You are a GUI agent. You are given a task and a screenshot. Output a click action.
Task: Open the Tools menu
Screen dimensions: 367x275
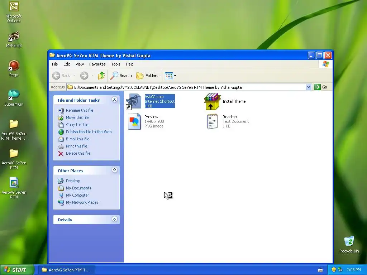click(x=116, y=64)
